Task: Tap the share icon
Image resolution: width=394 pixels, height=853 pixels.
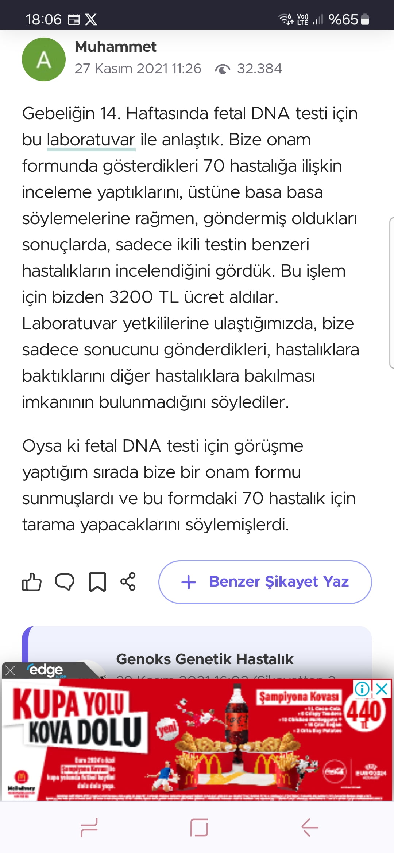Action: pos(128,582)
